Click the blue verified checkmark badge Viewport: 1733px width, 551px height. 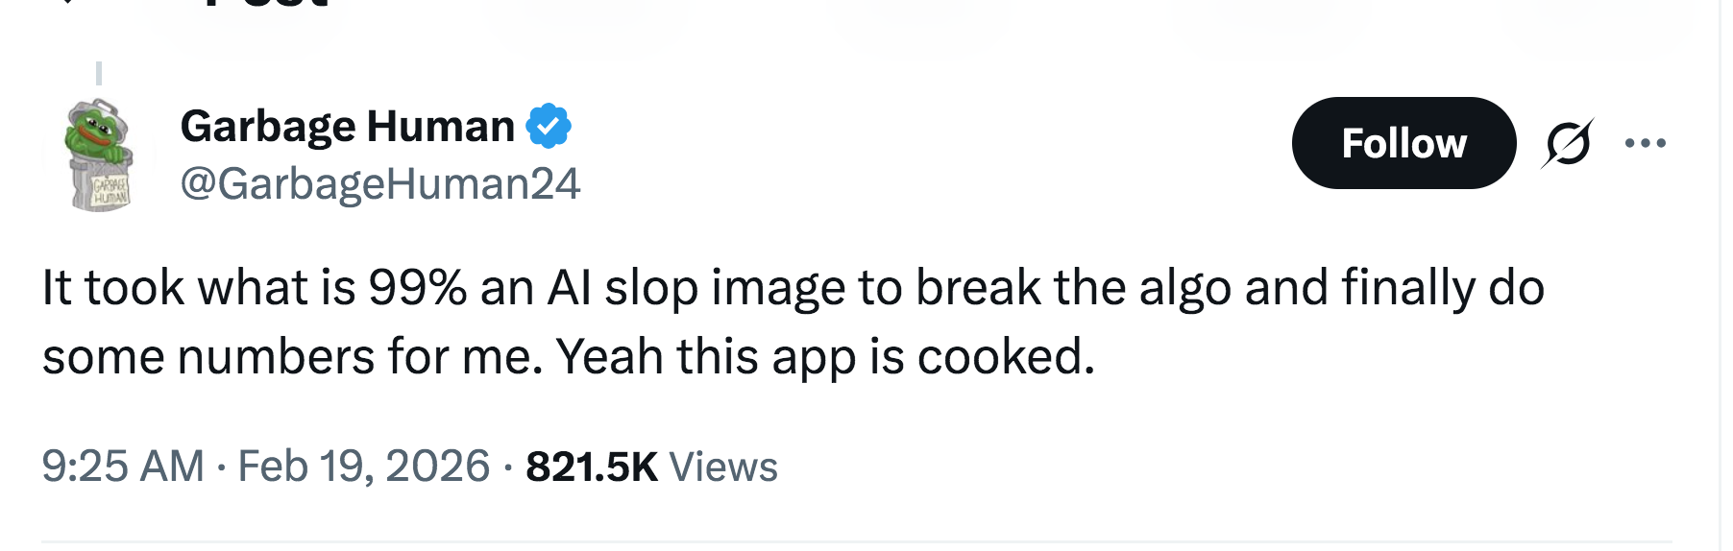point(549,126)
